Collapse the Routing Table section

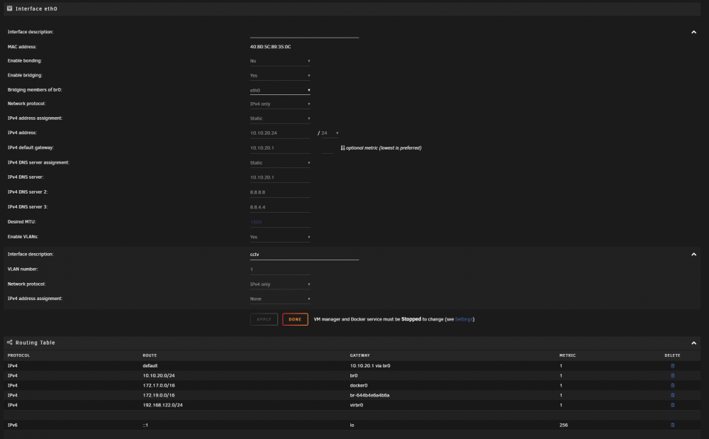tap(693, 343)
